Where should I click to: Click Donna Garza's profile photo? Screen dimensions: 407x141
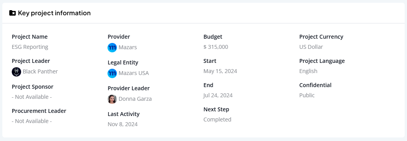[112, 99]
